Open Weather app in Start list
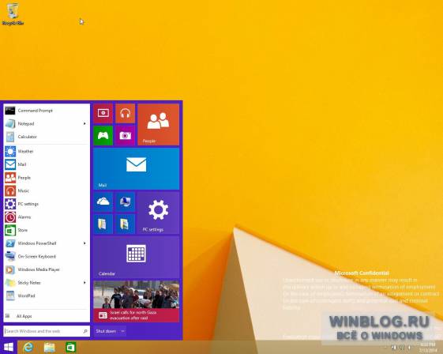 coord(47,151)
